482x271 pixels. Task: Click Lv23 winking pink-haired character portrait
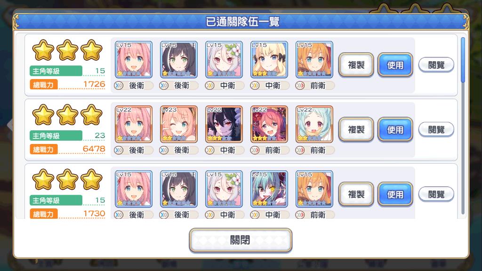[178, 124]
